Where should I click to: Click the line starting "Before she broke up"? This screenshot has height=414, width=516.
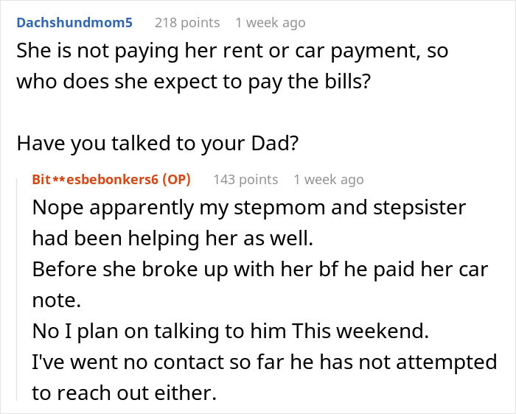(x=260, y=270)
